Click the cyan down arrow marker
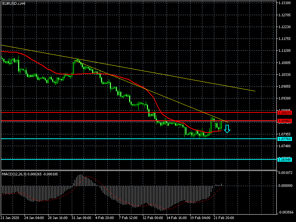The width and height of the screenshot is (296, 222). 227,129
